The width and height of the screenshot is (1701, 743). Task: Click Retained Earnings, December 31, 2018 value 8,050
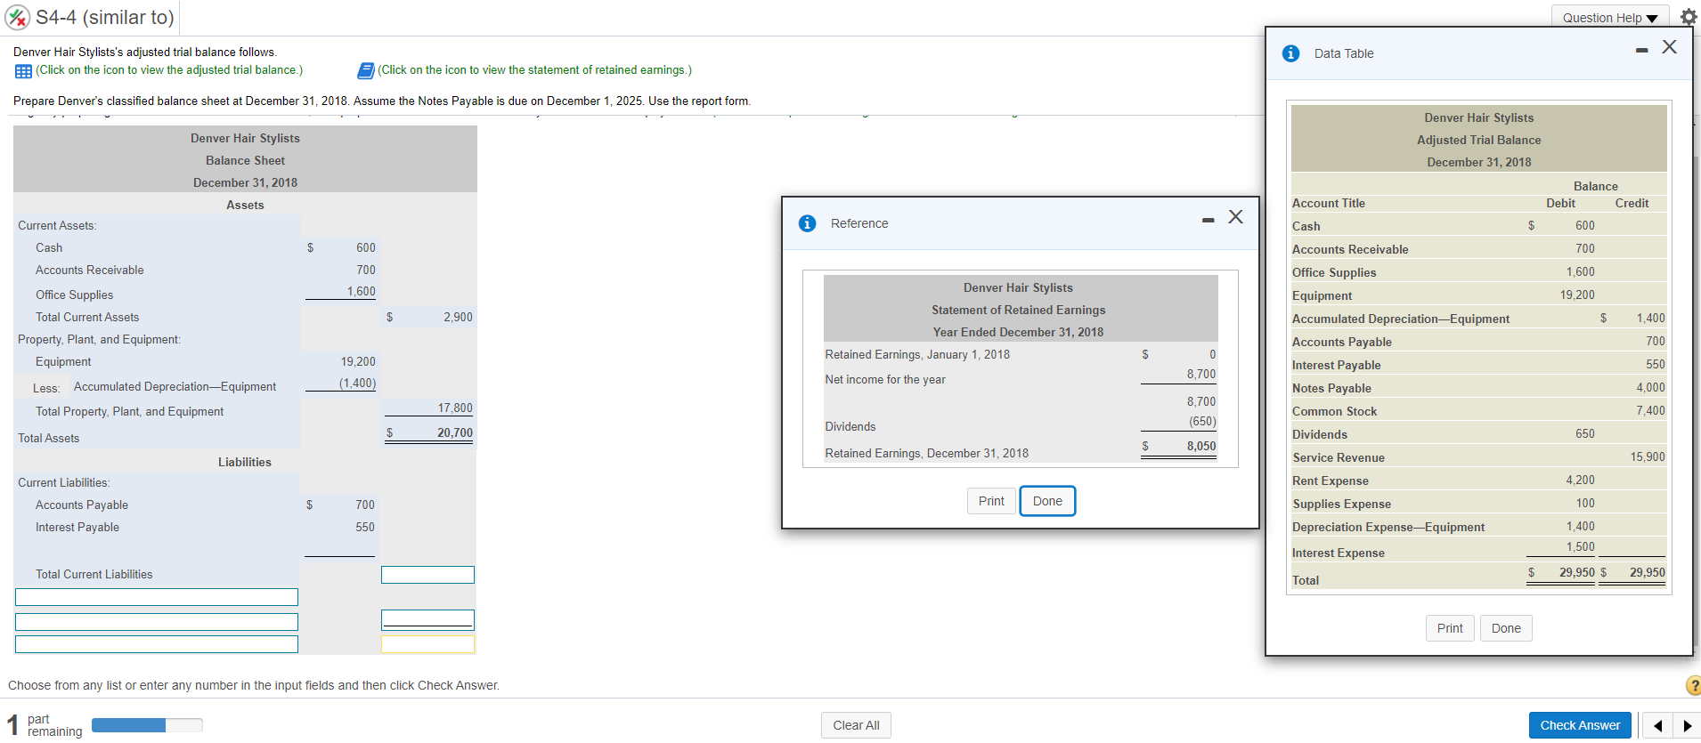click(x=1200, y=446)
